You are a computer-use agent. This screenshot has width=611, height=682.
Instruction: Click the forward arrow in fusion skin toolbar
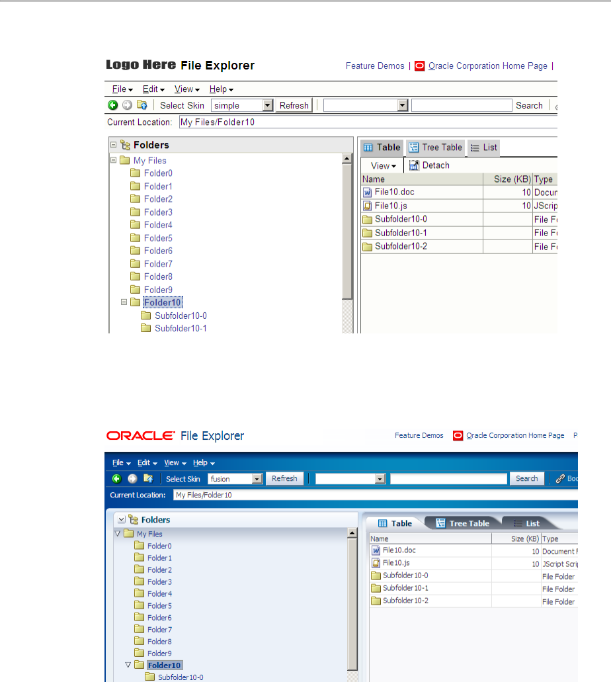point(133,478)
